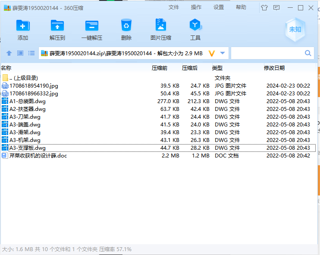Click the 删除 (Delete) trash icon
320x255 pixels.
point(126,25)
